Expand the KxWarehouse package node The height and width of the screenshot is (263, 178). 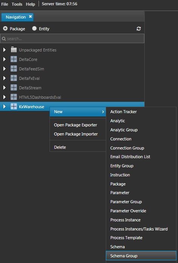pos(5,106)
